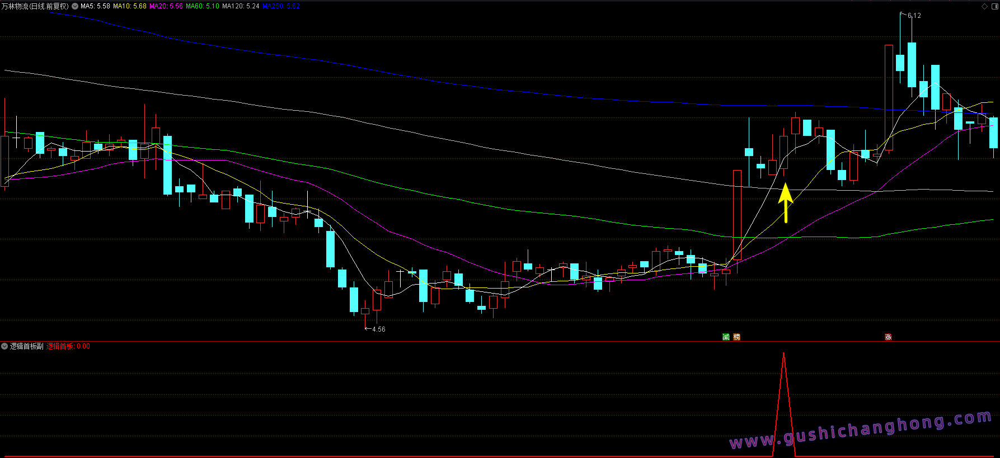
Task: Expand the 逻辑首板副 sub-indicator dropdown arrow
Action: [x=4, y=346]
